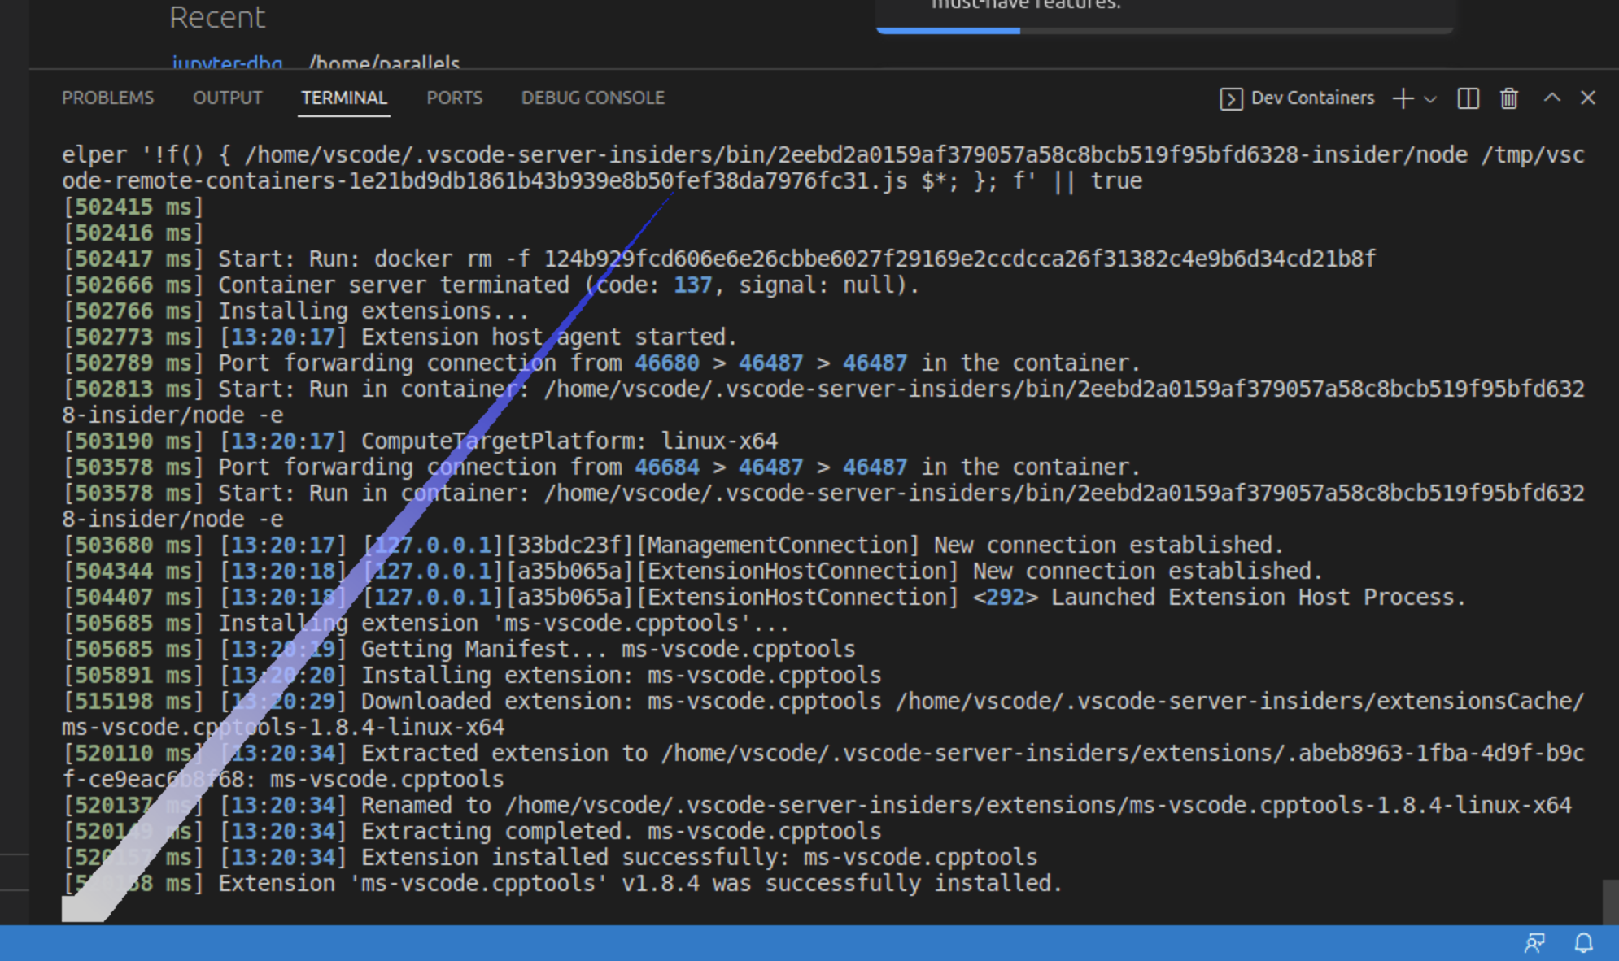
Task: Select the TERMINAL tab
Action: point(344,98)
